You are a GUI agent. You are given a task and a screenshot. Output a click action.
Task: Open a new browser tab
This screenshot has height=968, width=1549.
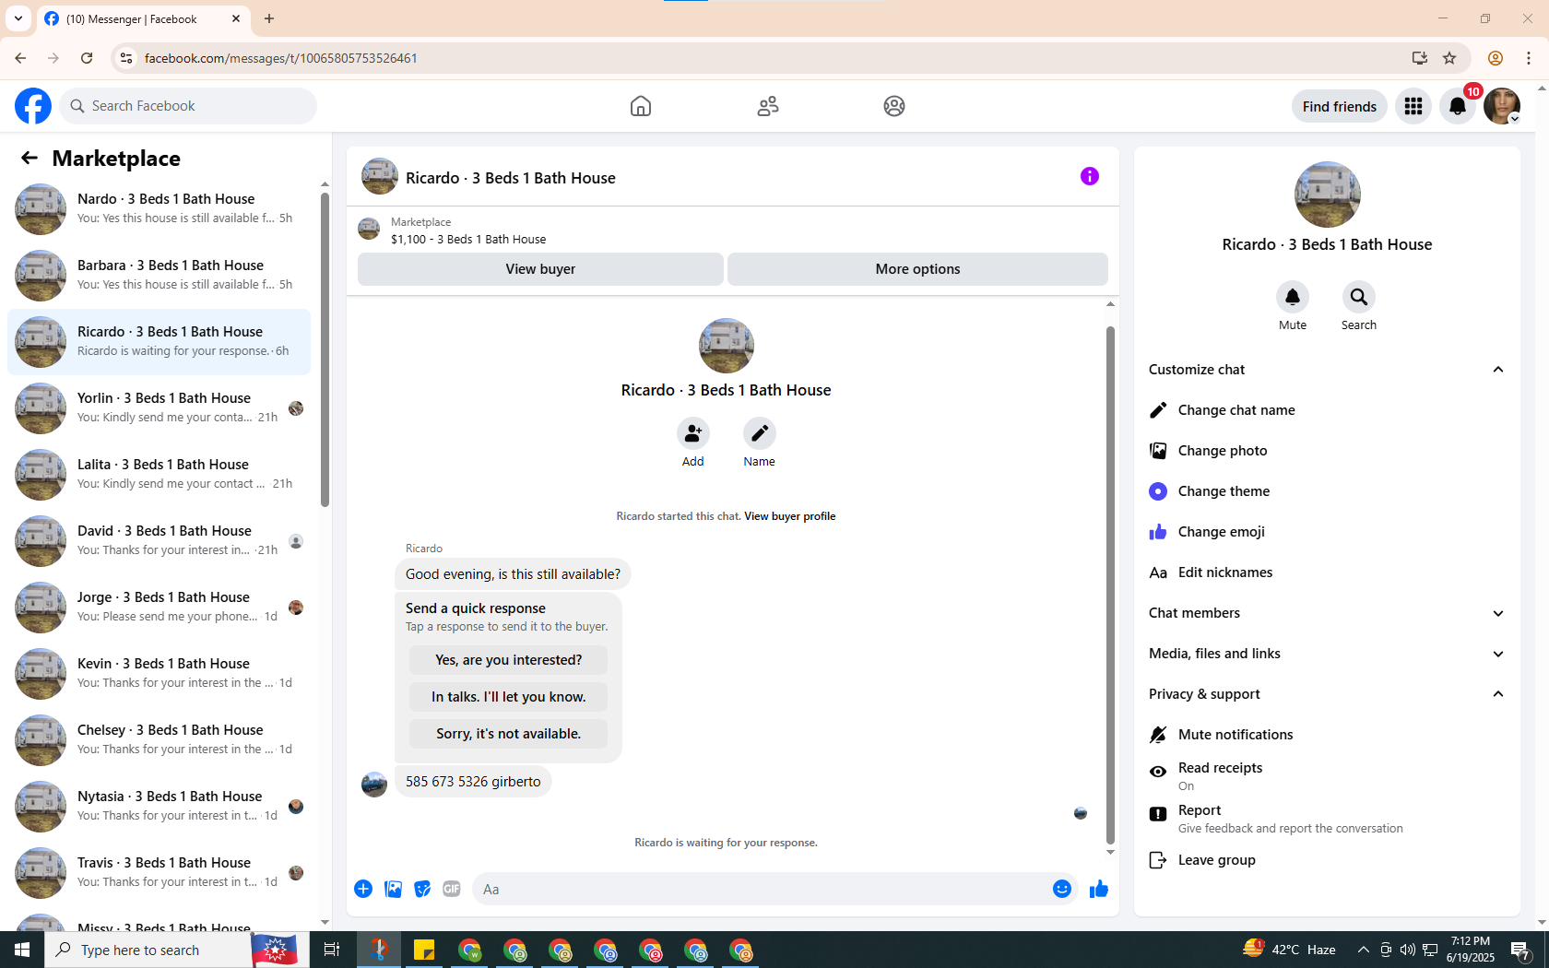coord(269,18)
